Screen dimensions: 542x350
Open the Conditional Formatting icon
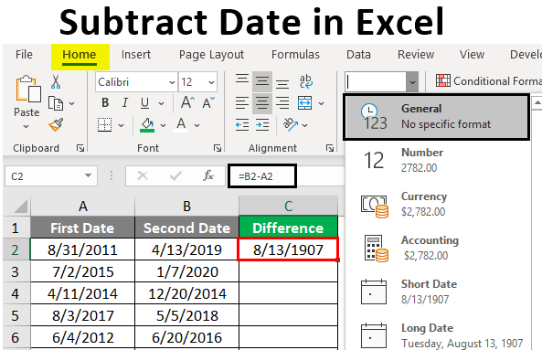pyautogui.click(x=442, y=80)
